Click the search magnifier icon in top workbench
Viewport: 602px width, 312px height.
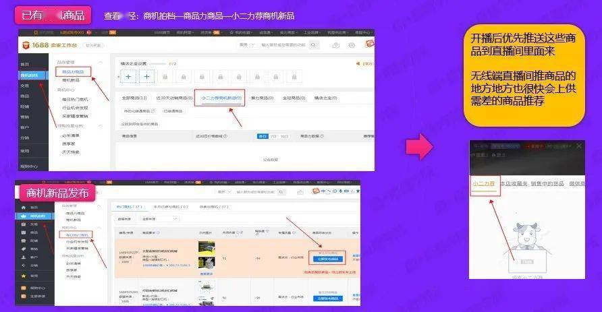314,45
